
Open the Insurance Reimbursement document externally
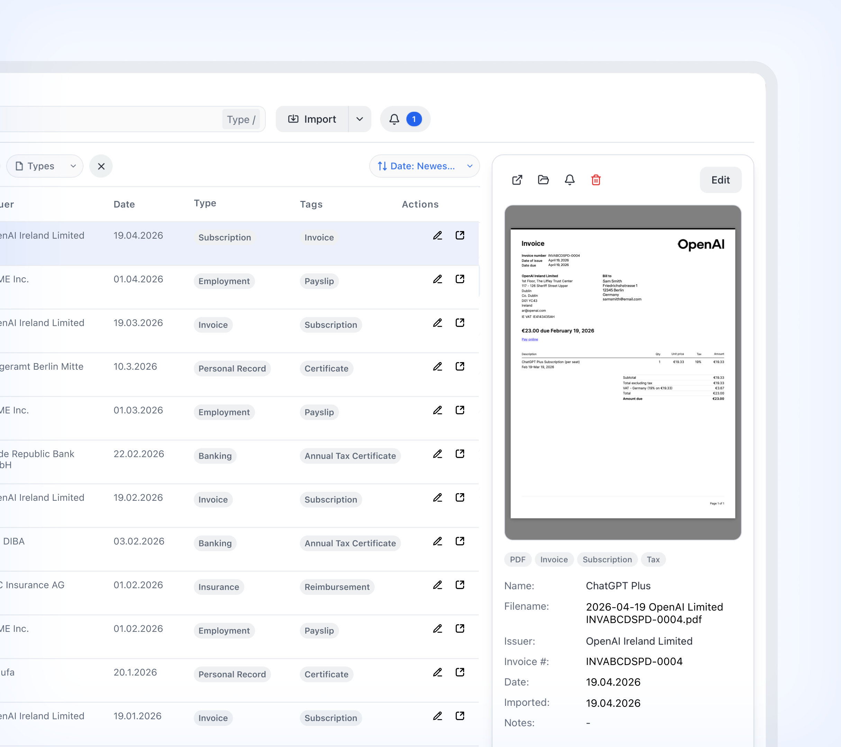[460, 584]
